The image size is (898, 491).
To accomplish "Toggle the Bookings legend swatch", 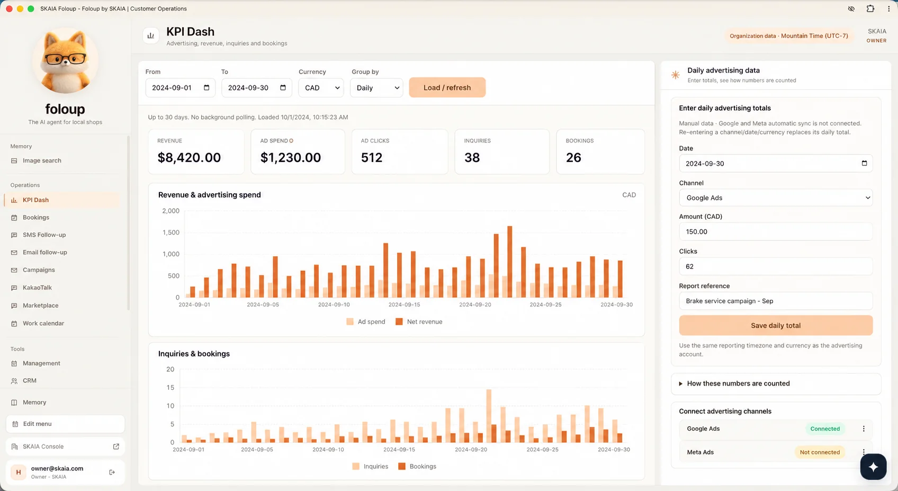I will (x=402, y=467).
